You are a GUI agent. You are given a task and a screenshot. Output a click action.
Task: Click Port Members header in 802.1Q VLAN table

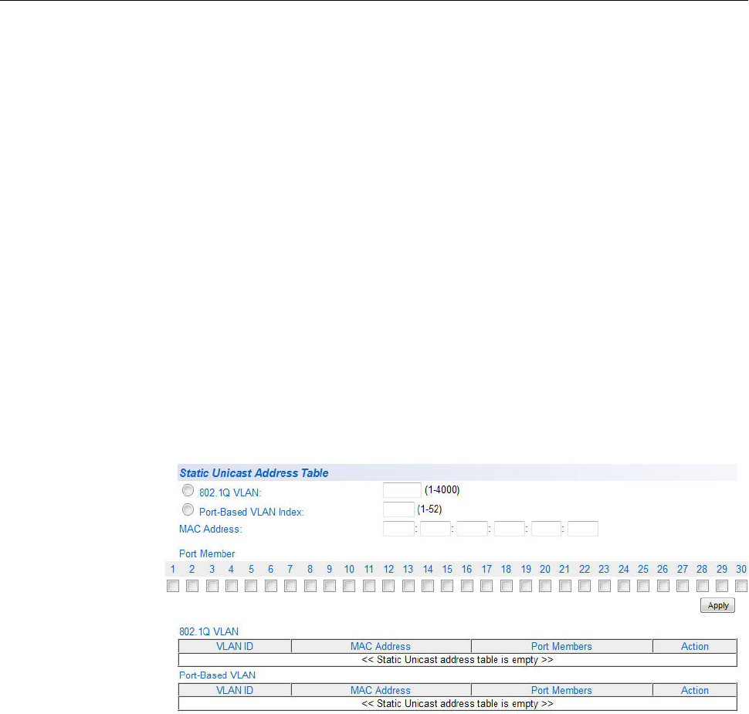click(x=561, y=646)
